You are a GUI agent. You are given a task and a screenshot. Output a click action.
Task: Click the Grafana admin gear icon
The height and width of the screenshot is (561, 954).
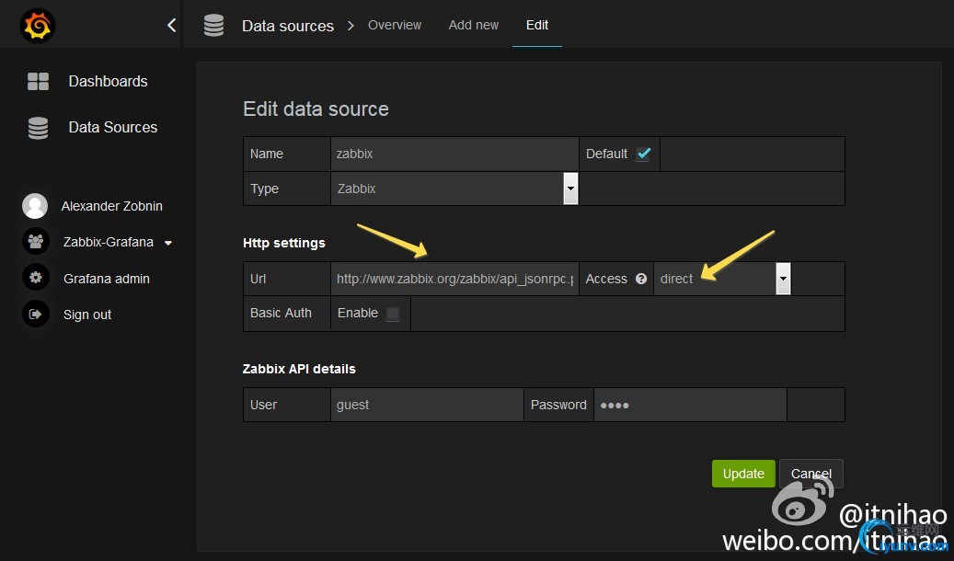pos(35,278)
